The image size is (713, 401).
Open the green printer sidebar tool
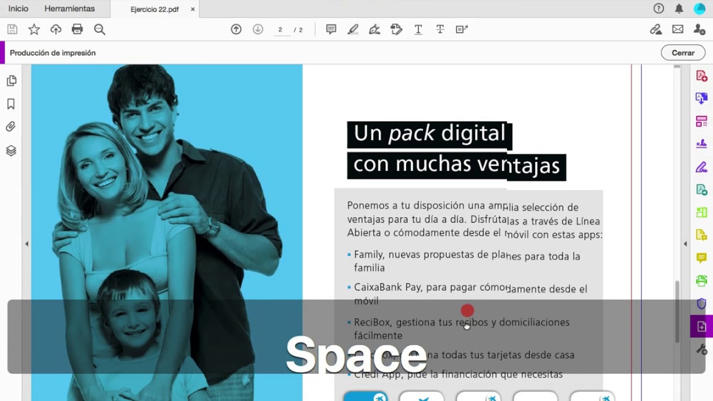[x=702, y=281]
